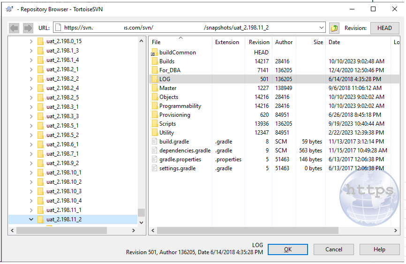Click the dependencies.gradle file icon
The width and height of the screenshot is (406, 264).
(155, 150)
